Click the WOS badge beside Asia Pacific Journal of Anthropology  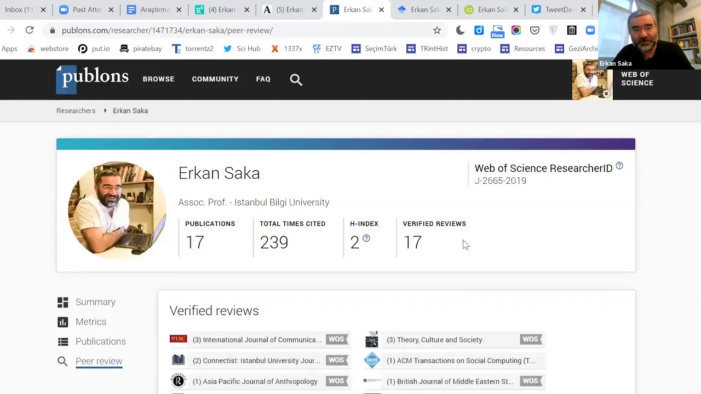(337, 381)
